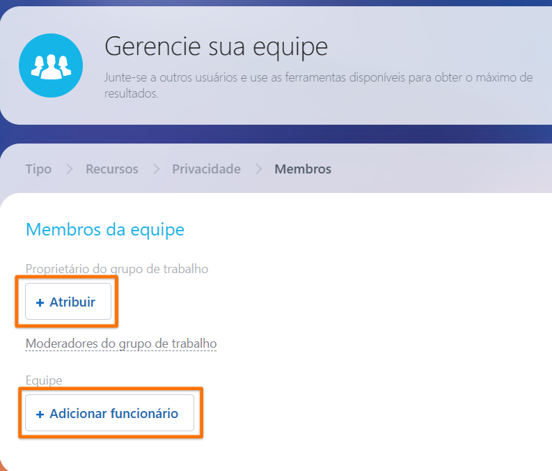Click the Atribuir text label
The image size is (552, 471).
(72, 302)
